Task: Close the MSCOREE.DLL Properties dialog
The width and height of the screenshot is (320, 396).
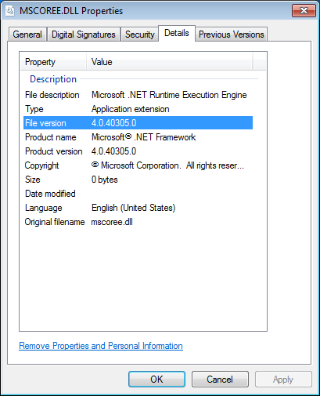Action: [304, 11]
